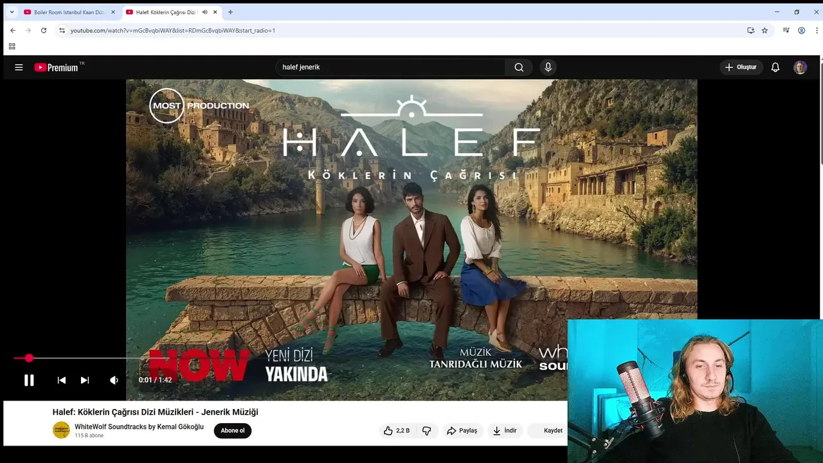
Task: Click the 0:01 / 1:42 time display
Action: click(156, 380)
